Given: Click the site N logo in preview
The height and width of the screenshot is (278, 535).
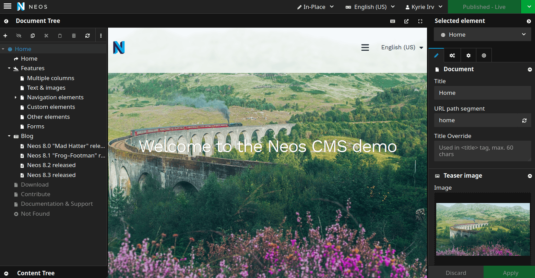Looking at the screenshot, I should point(119,48).
